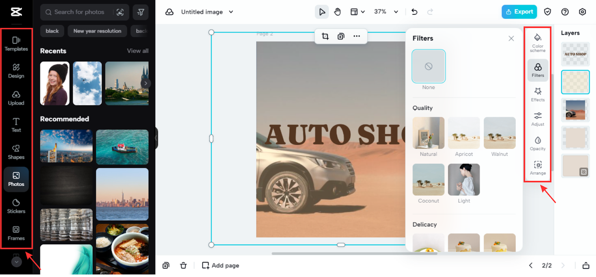Apply the Coconut filter
This screenshot has width=596, height=277.
coord(428,180)
